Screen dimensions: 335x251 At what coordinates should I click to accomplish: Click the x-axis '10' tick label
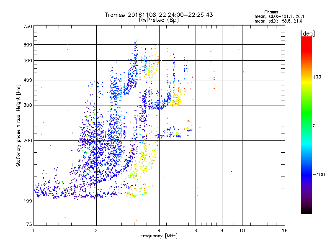coord(242,231)
